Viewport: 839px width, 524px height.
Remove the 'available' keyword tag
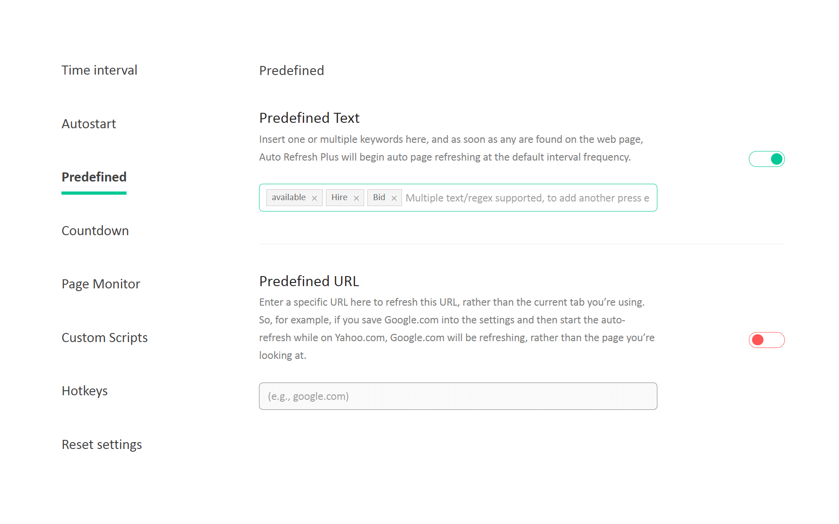click(x=314, y=198)
